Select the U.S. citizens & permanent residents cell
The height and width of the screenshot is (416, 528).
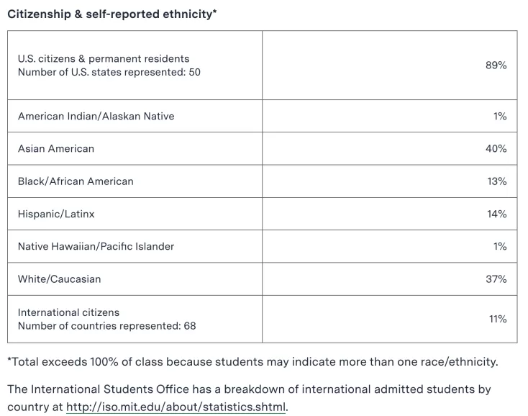tap(135, 65)
